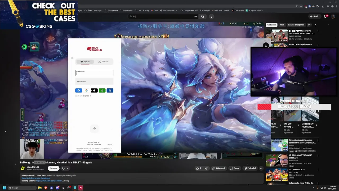Open more actions ellipsis under video
The image size is (339, 191).
tap(261, 168)
